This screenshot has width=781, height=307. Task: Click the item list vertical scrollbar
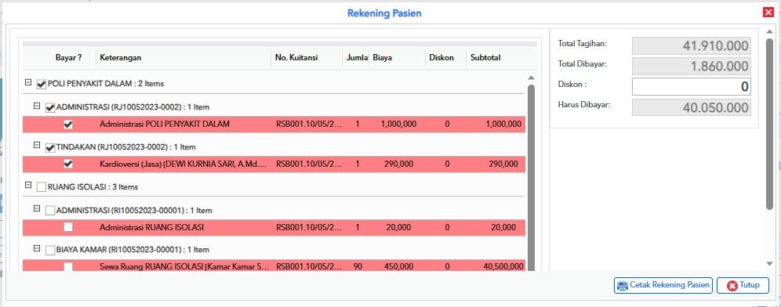(x=531, y=174)
